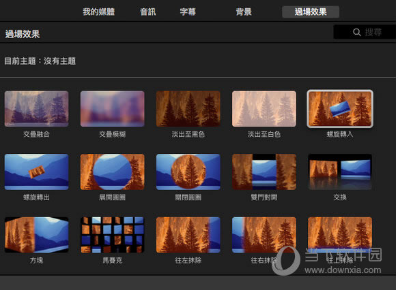The width and height of the screenshot is (398, 290).
Task: Pick the 淡出至黑色 transition thumbnail
Action: 188,109
